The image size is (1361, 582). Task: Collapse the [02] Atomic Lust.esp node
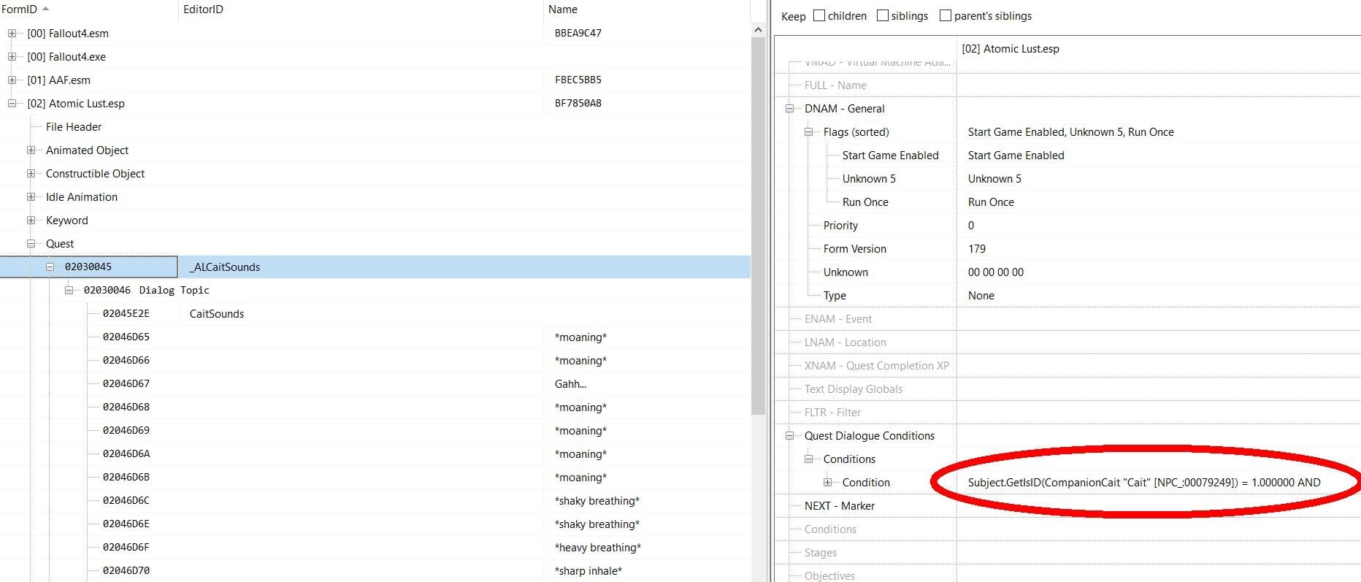point(12,104)
